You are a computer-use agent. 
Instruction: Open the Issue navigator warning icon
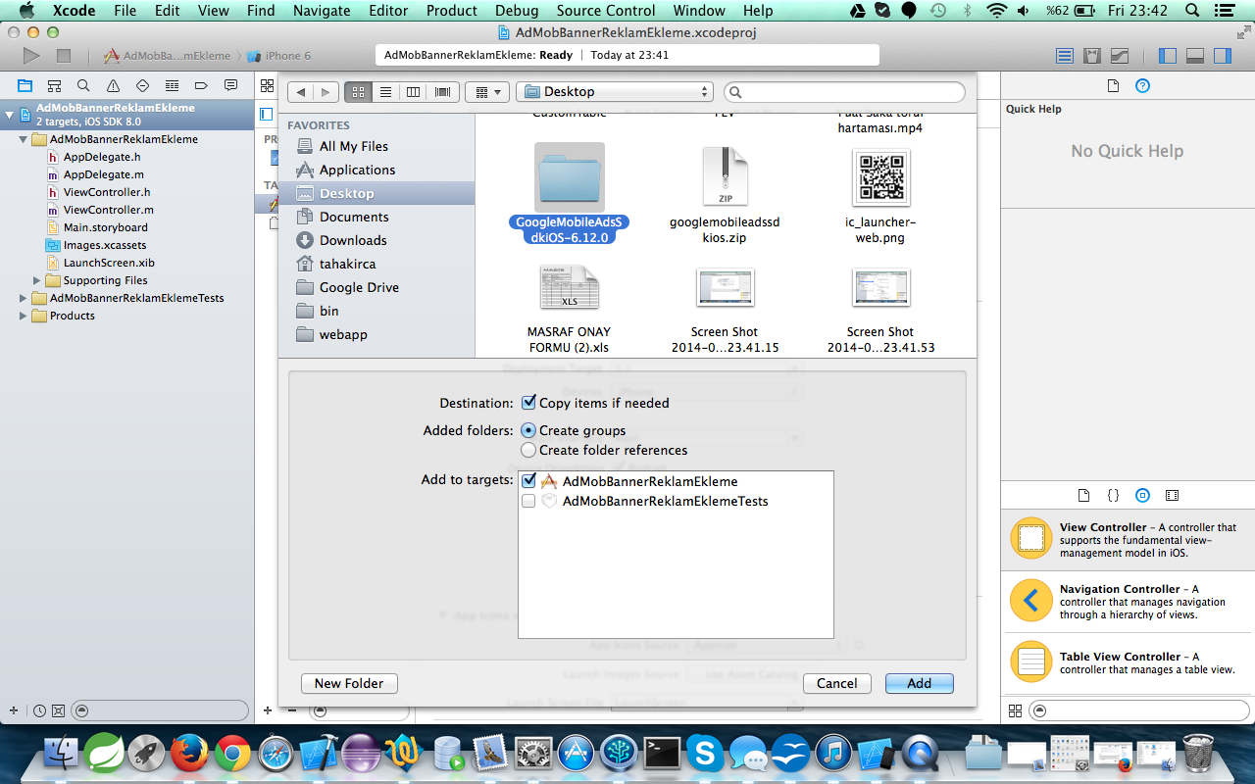coord(113,85)
